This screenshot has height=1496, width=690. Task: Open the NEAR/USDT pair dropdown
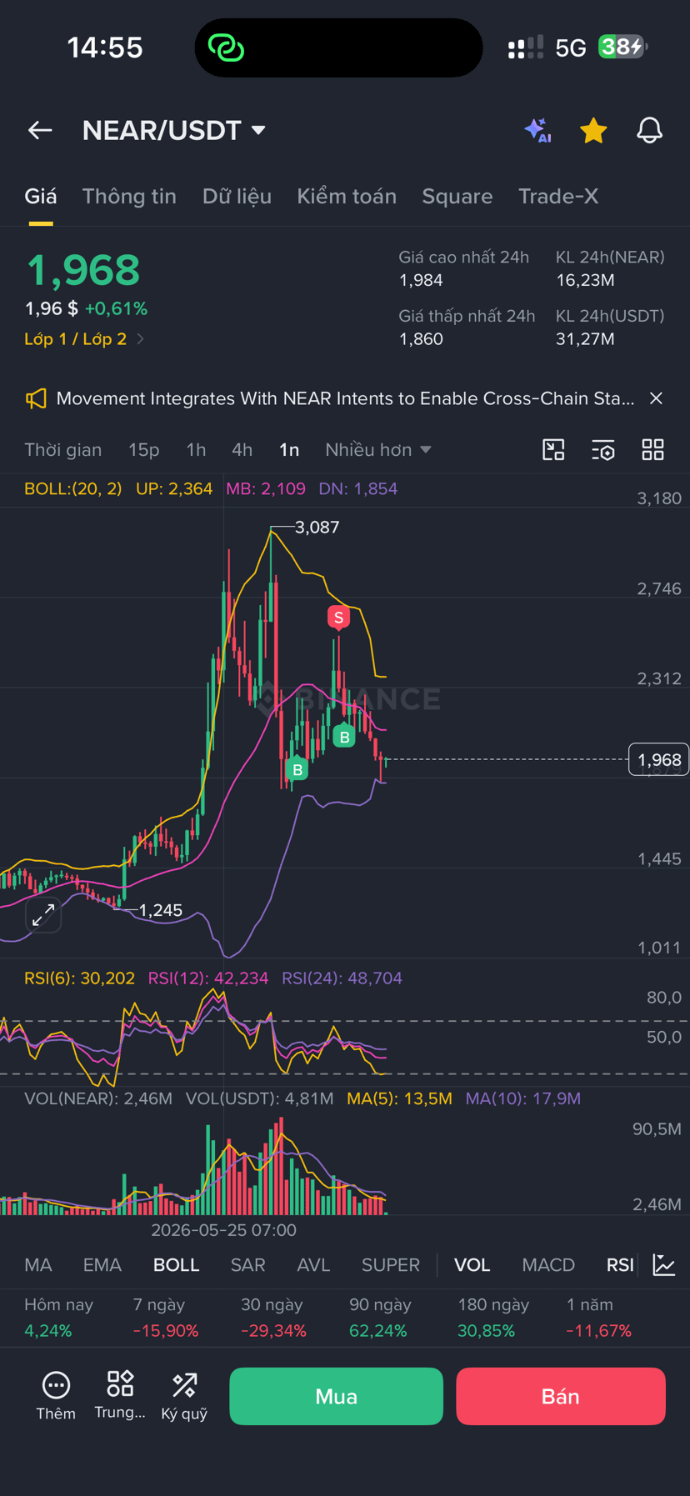click(173, 130)
